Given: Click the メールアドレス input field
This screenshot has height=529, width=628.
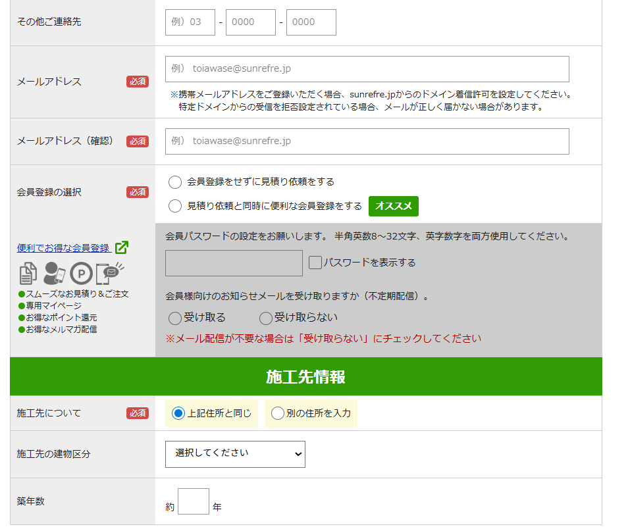Looking at the screenshot, I should point(367,69).
